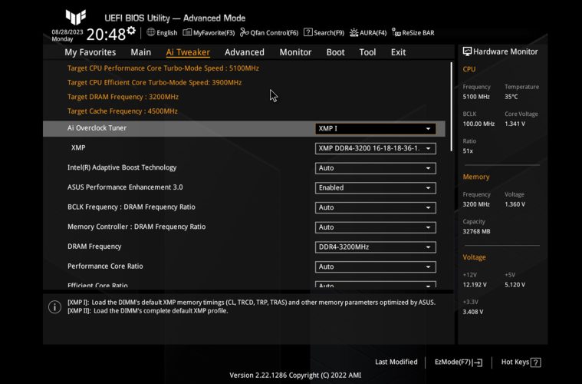The width and height of the screenshot is (582, 384).
Task: Click the Qfan Control fan icon
Action: click(245, 32)
